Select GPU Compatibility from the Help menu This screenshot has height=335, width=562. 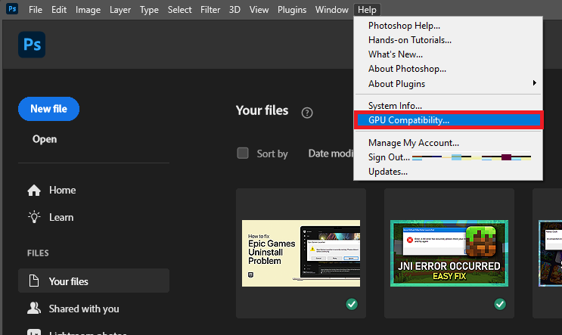[x=408, y=119]
